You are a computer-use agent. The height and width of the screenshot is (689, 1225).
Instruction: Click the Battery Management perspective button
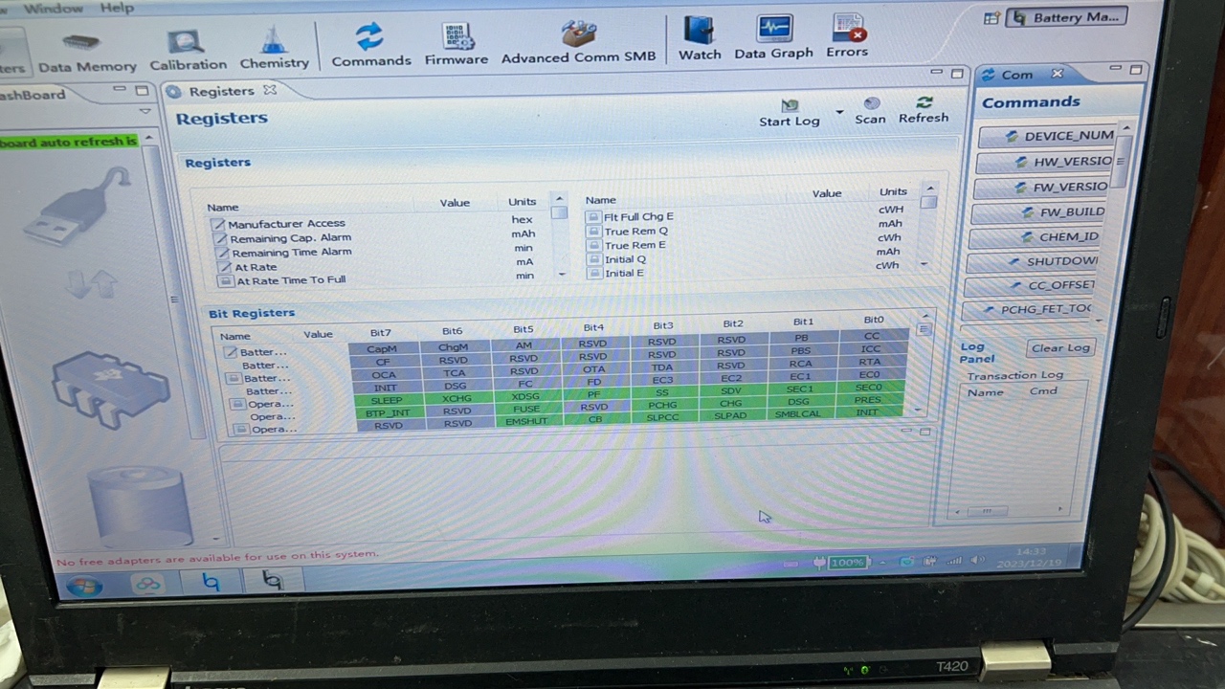[1066, 17]
